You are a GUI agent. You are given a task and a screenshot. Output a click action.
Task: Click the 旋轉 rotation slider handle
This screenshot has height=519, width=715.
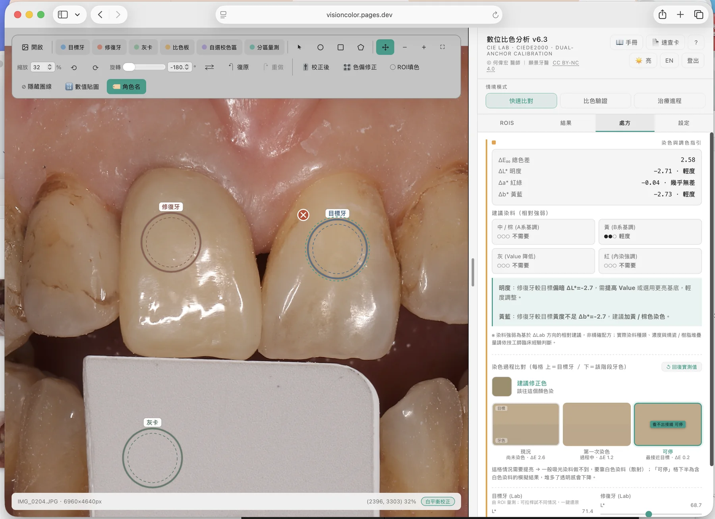tap(129, 67)
